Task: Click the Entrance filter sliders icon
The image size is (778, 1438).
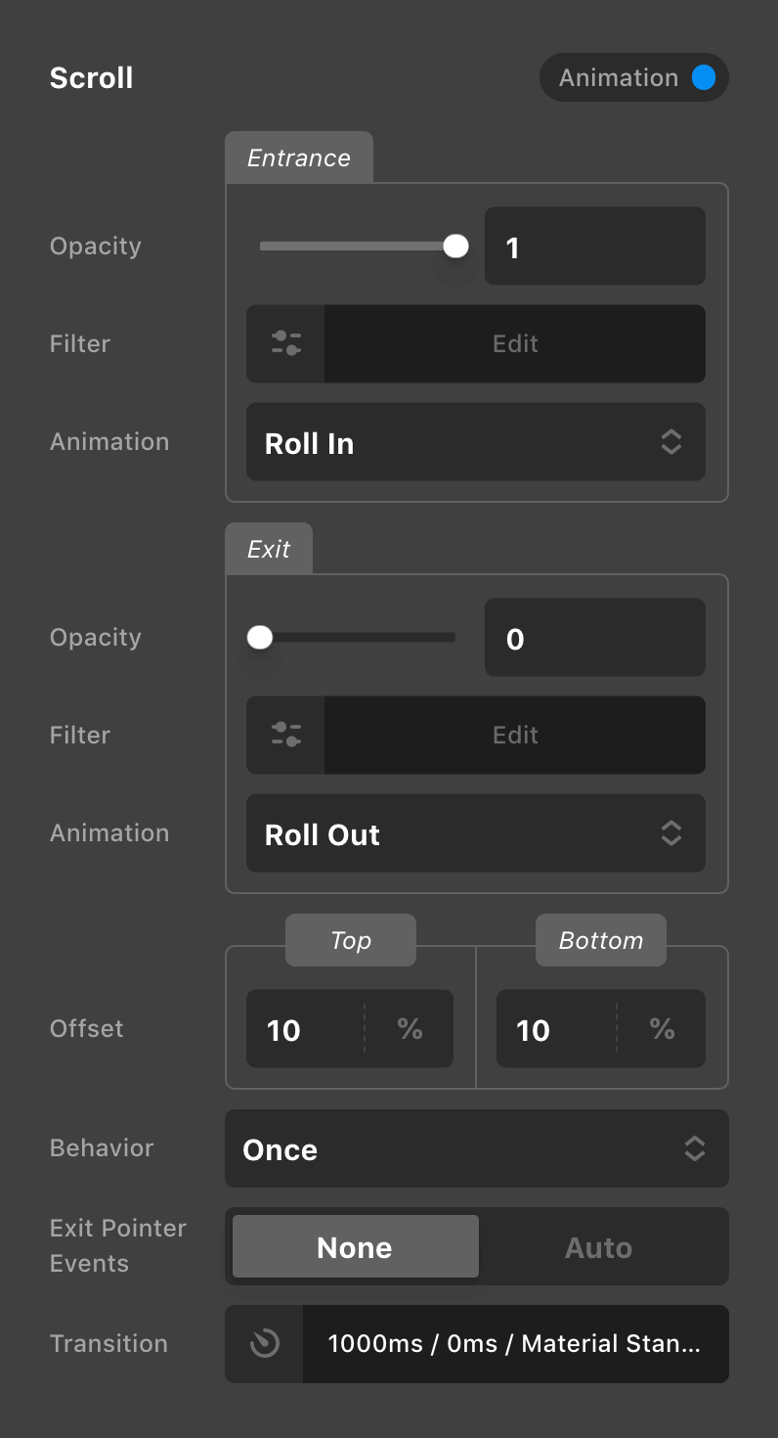Action: click(x=285, y=343)
